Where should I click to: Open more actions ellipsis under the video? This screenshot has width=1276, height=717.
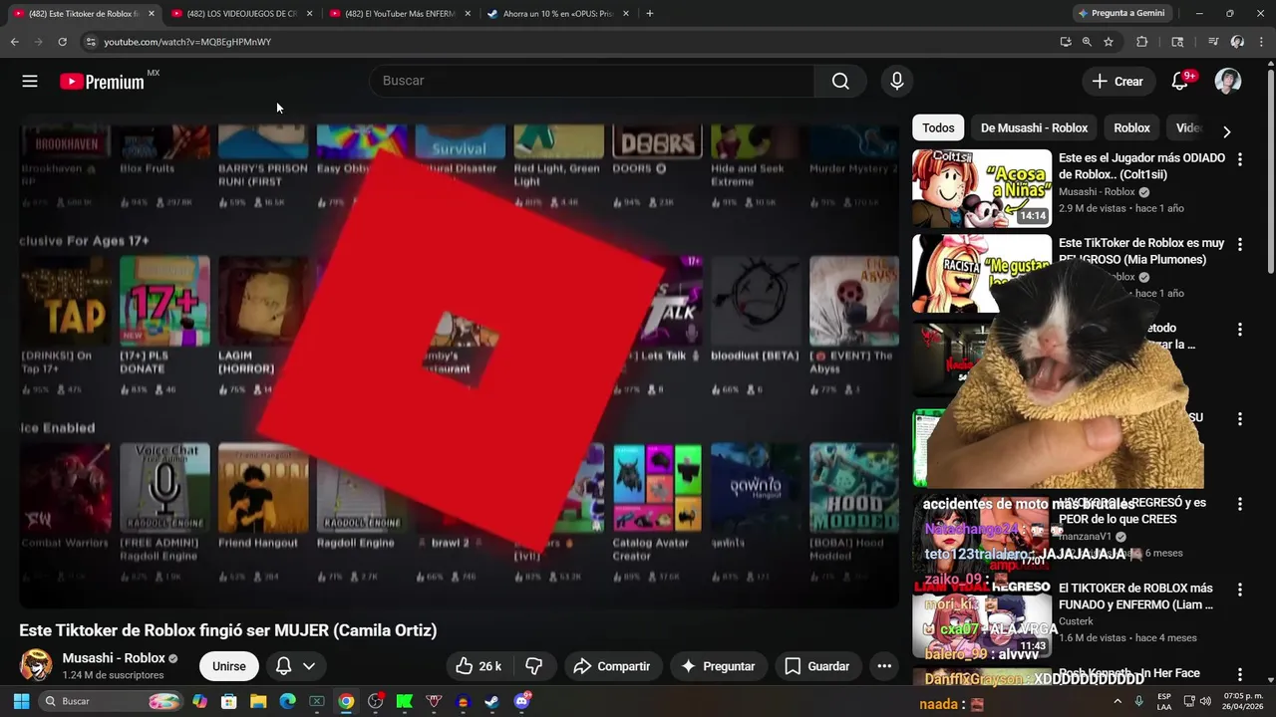tap(884, 666)
